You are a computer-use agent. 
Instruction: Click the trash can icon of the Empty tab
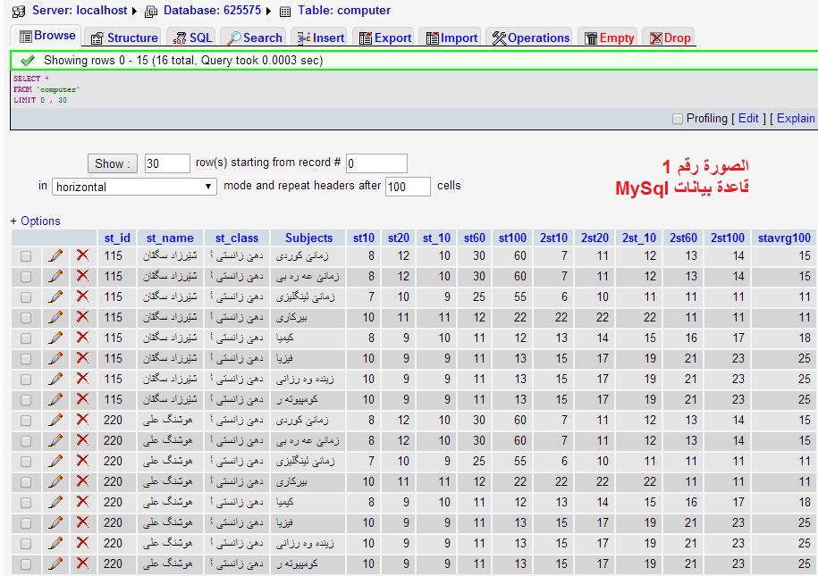click(x=591, y=38)
